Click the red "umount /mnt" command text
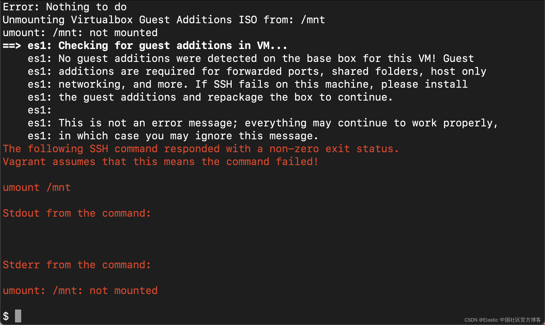The height and width of the screenshot is (325, 545). click(x=37, y=188)
